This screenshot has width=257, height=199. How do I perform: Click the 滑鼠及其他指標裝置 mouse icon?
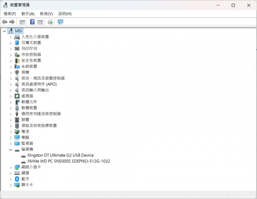(x=17, y=126)
